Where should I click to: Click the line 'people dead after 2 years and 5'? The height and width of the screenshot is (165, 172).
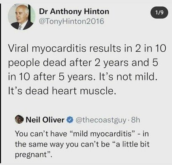pos(83,63)
